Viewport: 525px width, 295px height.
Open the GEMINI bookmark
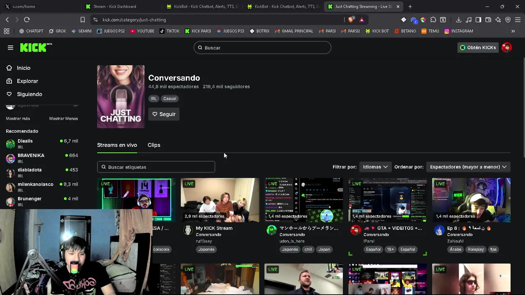coord(81,31)
